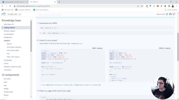Open the color picker eyedropper extension
Viewport: 179px width, 100px height.
pyautogui.click(x=147, y=6)
